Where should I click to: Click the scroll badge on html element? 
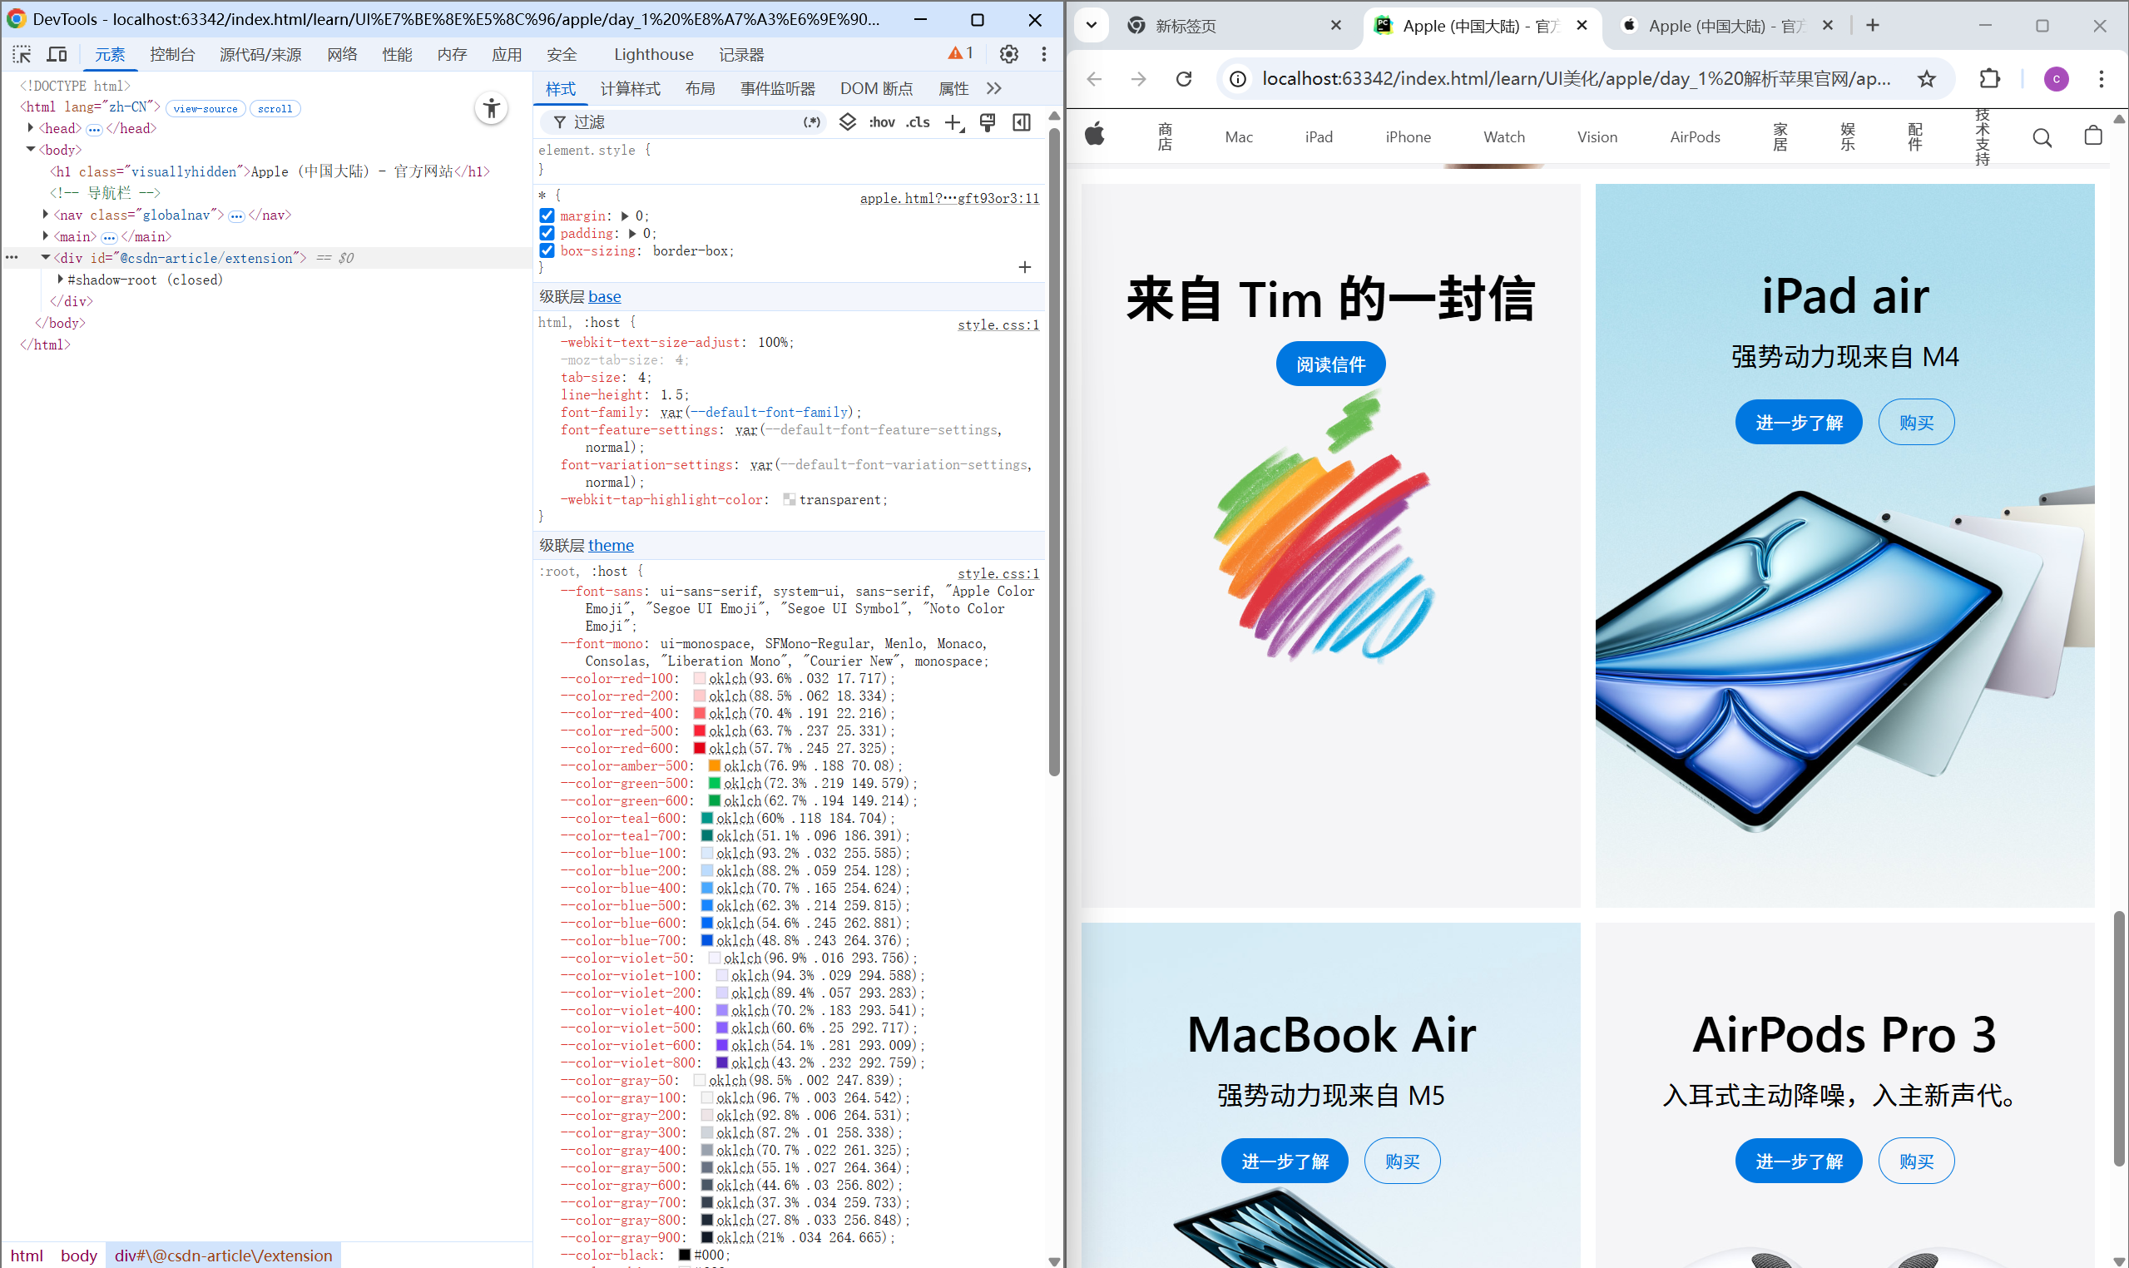pos(275,108)
